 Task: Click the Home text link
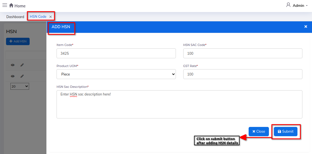click(x=20, y=6)
